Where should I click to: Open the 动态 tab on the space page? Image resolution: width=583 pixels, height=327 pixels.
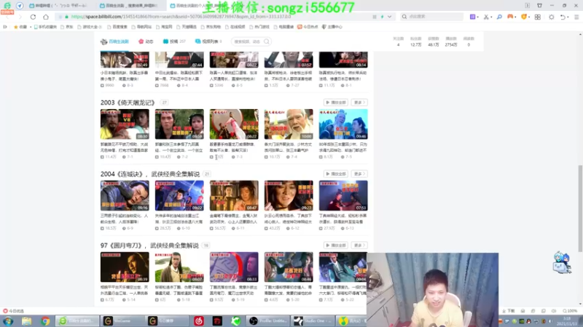[x=146, y=41]
